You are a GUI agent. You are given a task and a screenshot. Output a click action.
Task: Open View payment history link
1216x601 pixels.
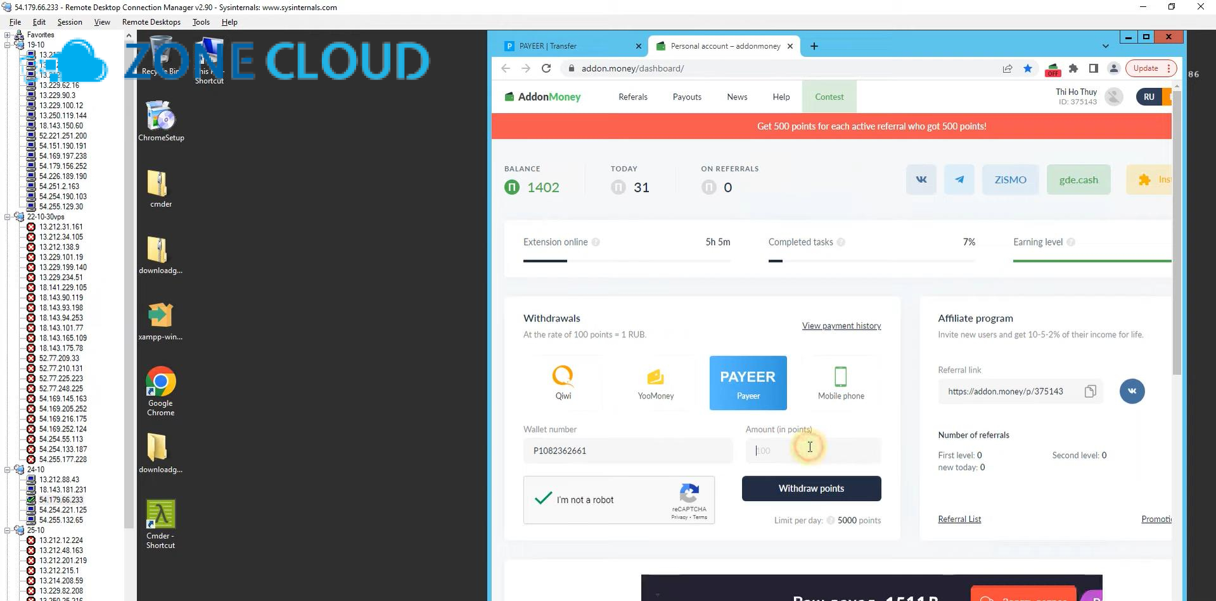point(841,325)
